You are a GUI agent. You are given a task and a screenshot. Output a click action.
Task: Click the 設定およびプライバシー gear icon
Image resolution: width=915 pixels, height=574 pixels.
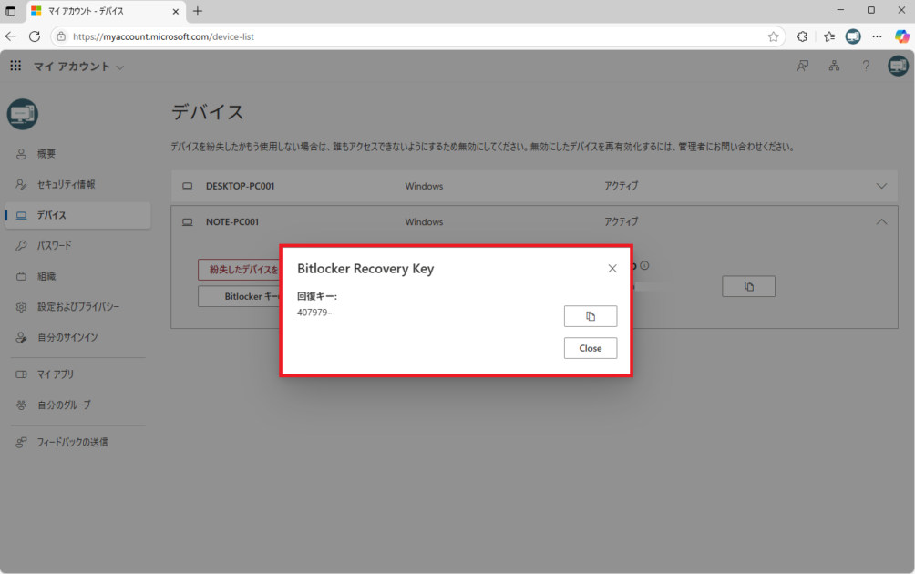[21, 307]
